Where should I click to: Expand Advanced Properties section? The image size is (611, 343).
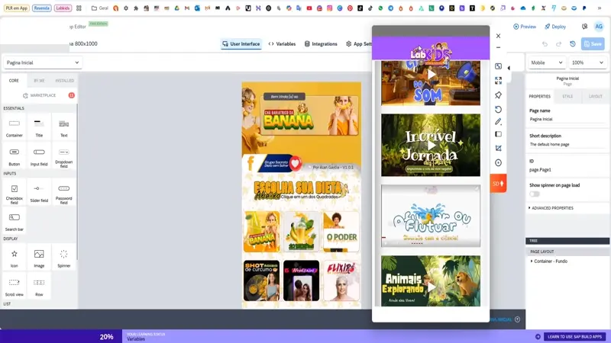[551, 208]
